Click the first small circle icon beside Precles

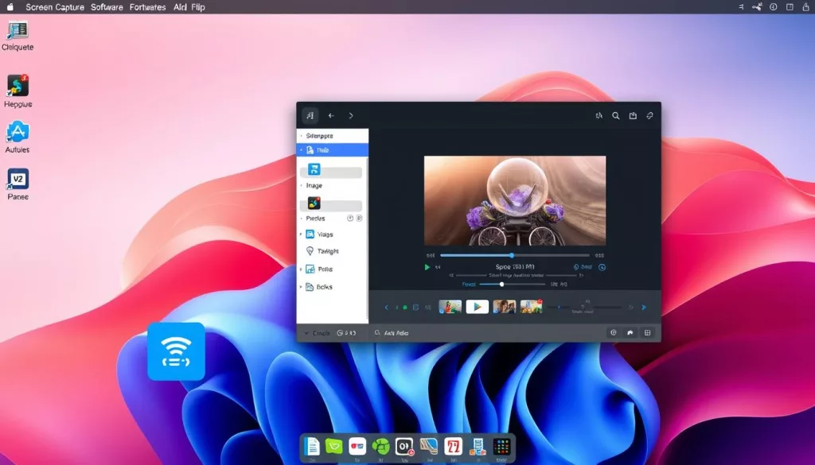(x=350, y=219)
